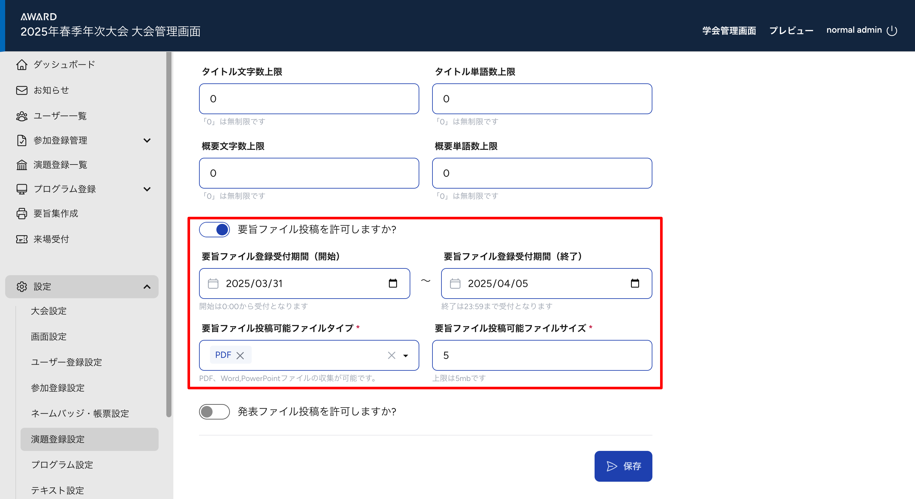The width and height of the screenshot is (915, 499).
Task: Click the 保存 save button
Action: (x=623, y=466)
